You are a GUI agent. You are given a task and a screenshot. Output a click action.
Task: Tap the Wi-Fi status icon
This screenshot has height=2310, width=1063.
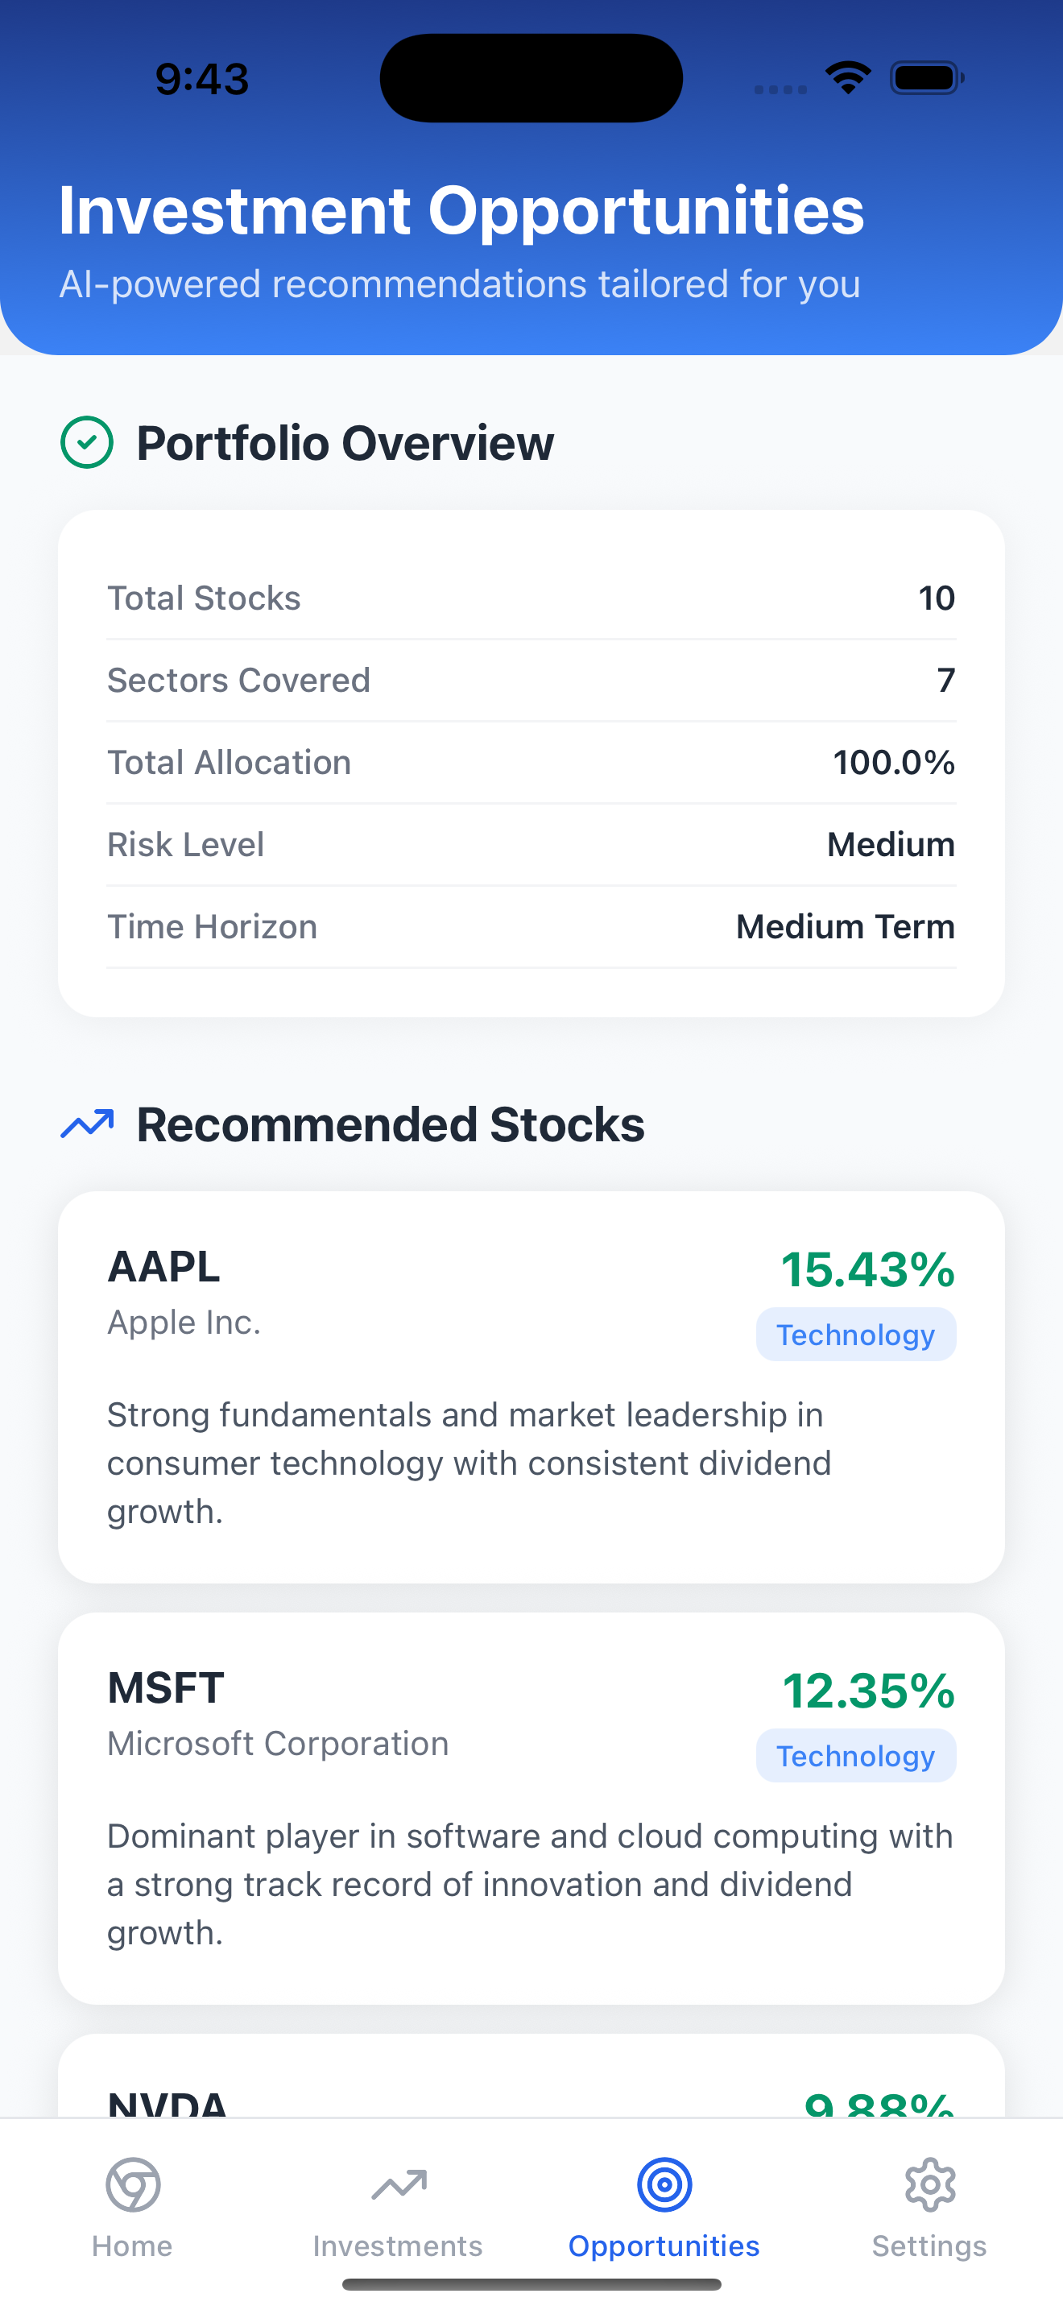coord(848,77)
